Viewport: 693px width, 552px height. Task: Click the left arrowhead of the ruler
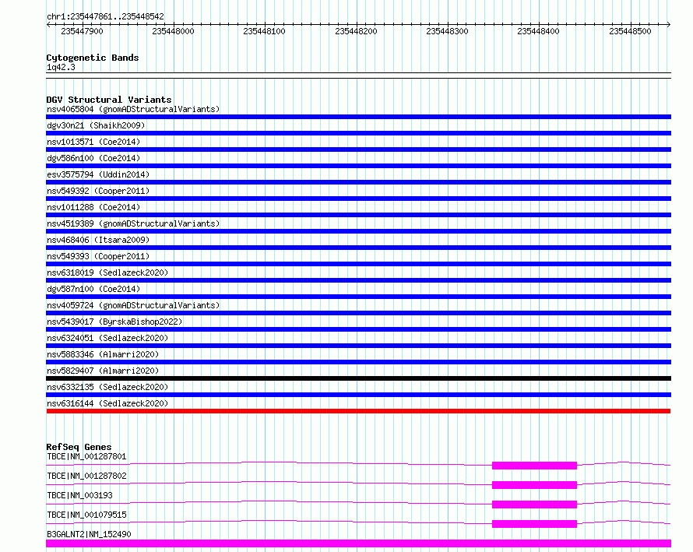48,24
